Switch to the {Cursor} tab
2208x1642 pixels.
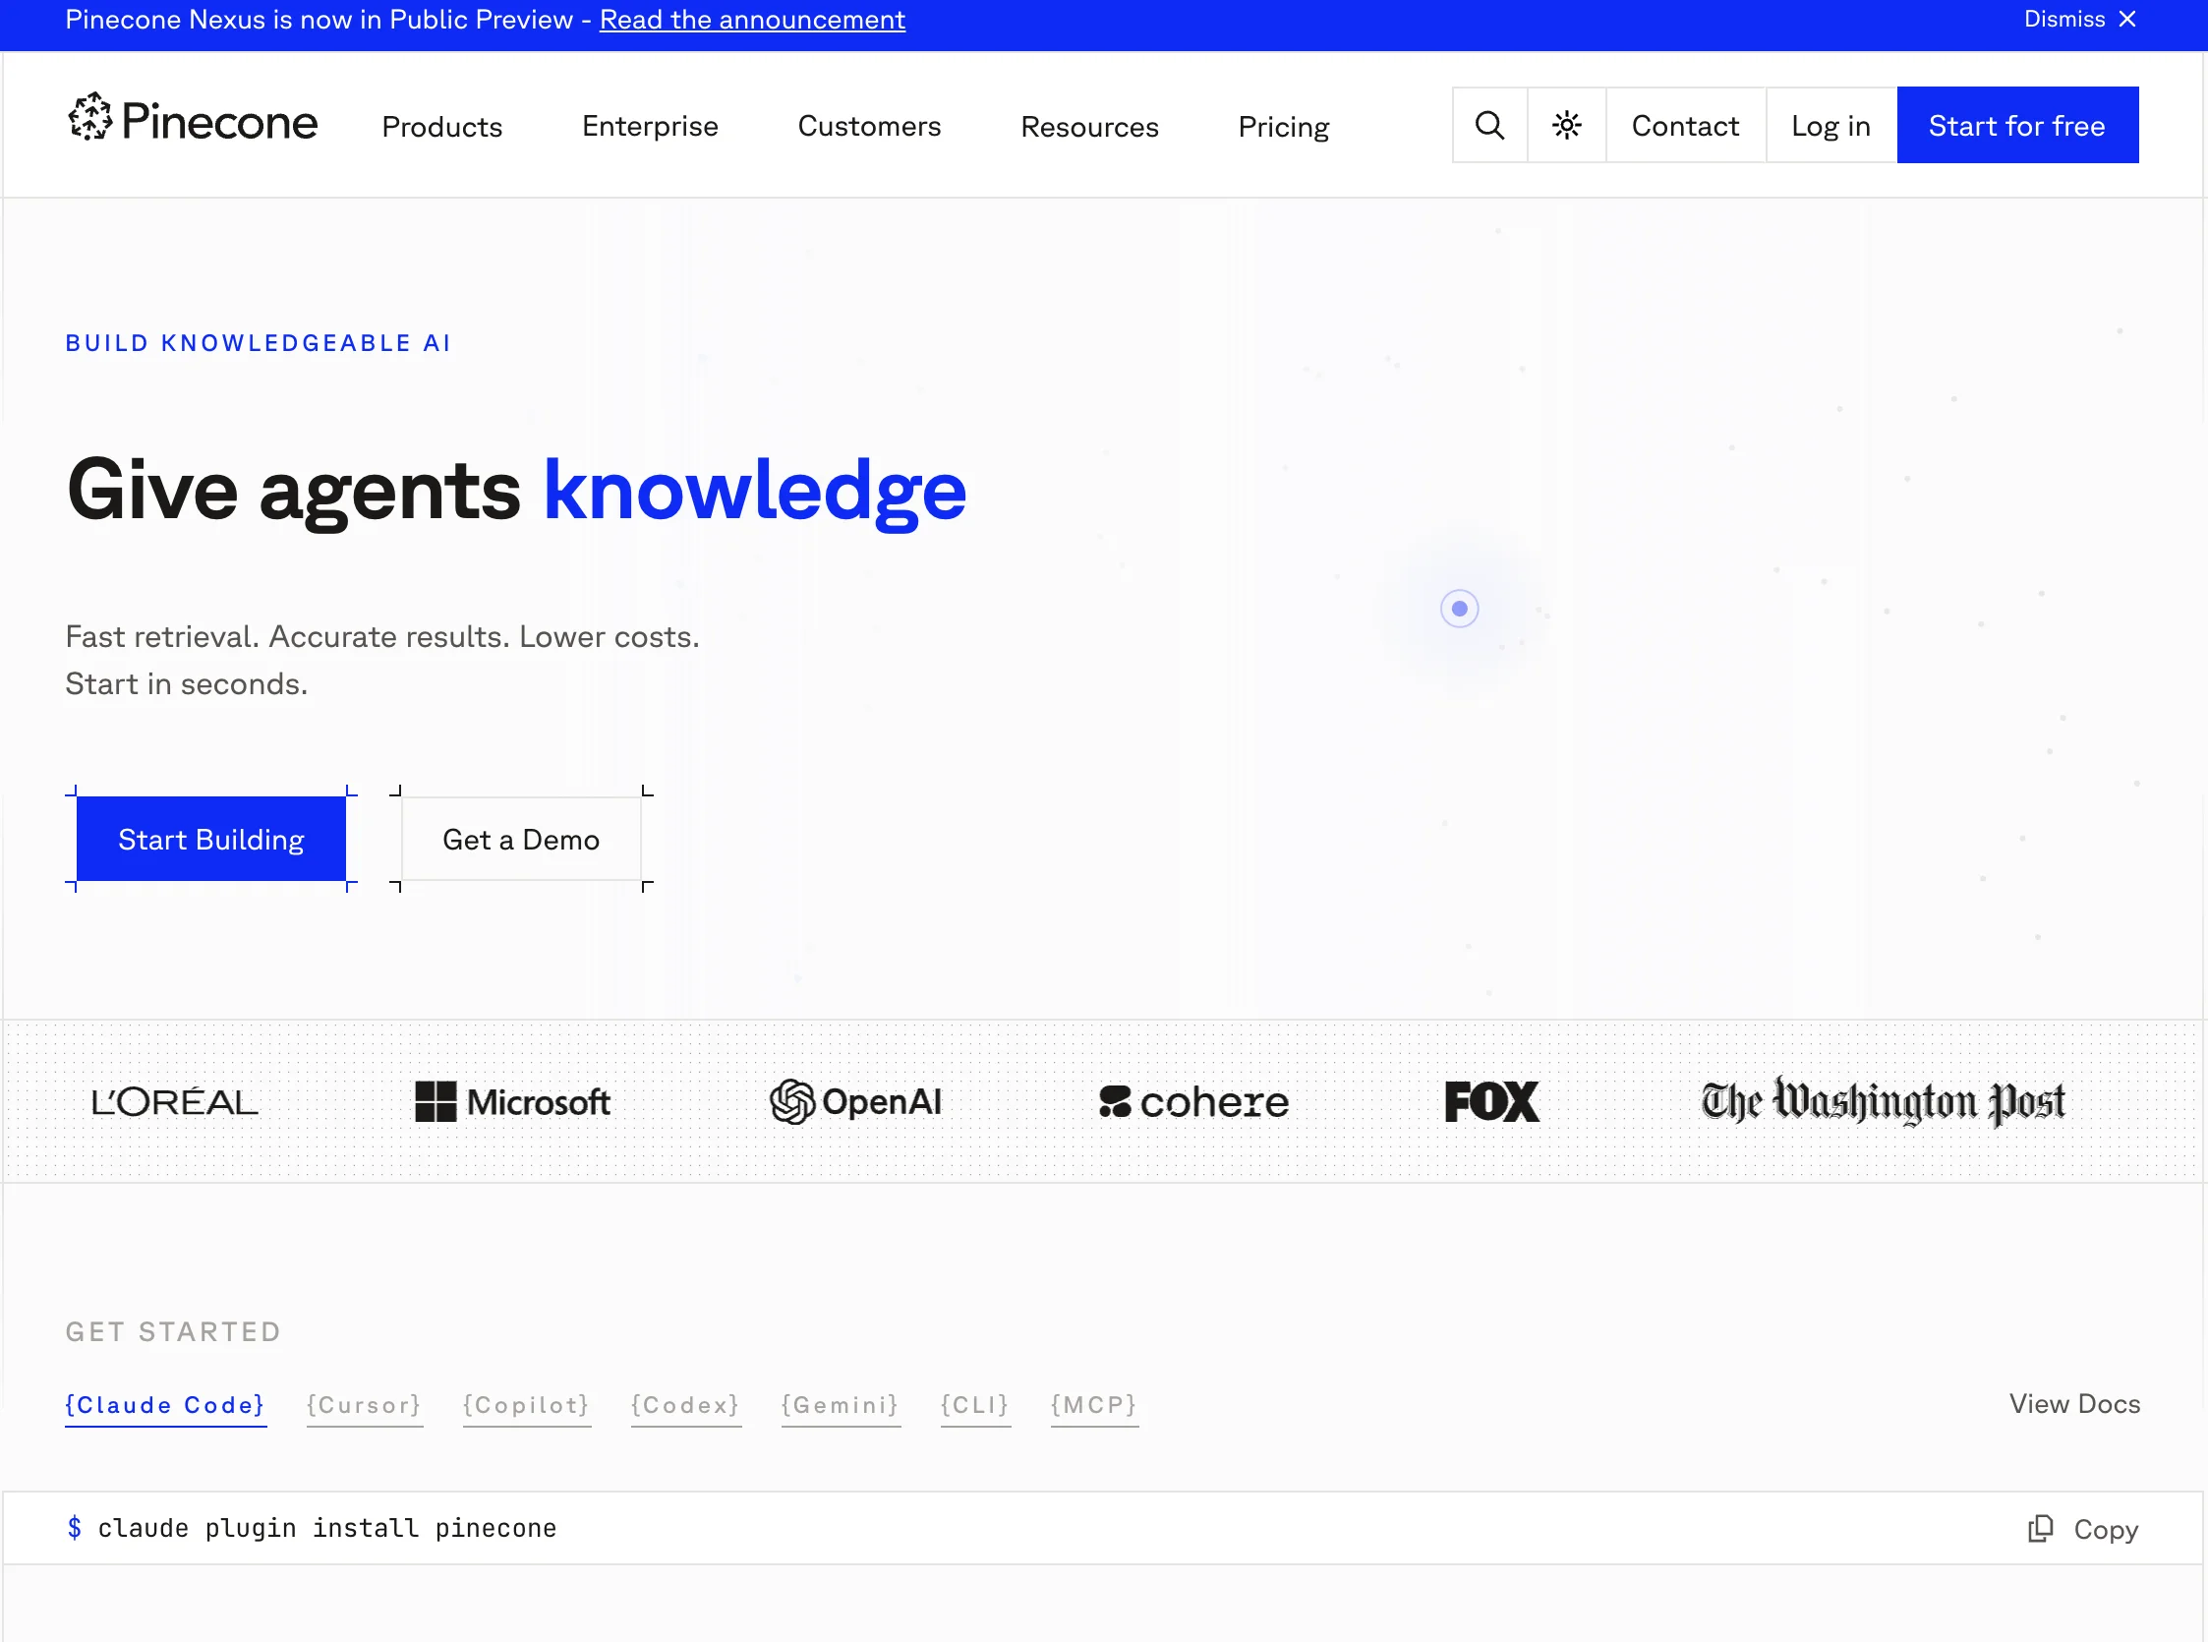[365, 1405]
